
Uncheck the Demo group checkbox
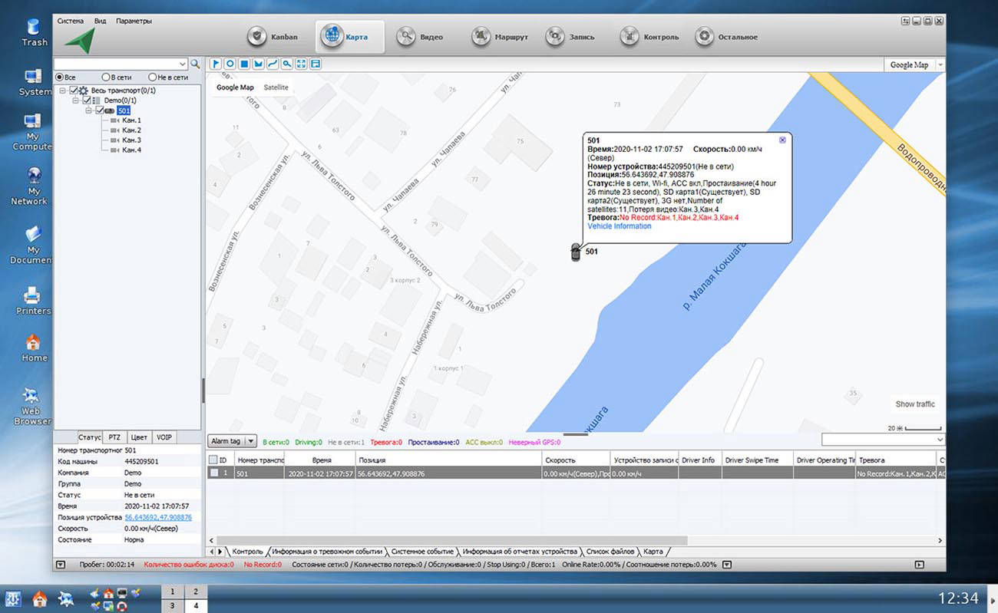[87, 101]
